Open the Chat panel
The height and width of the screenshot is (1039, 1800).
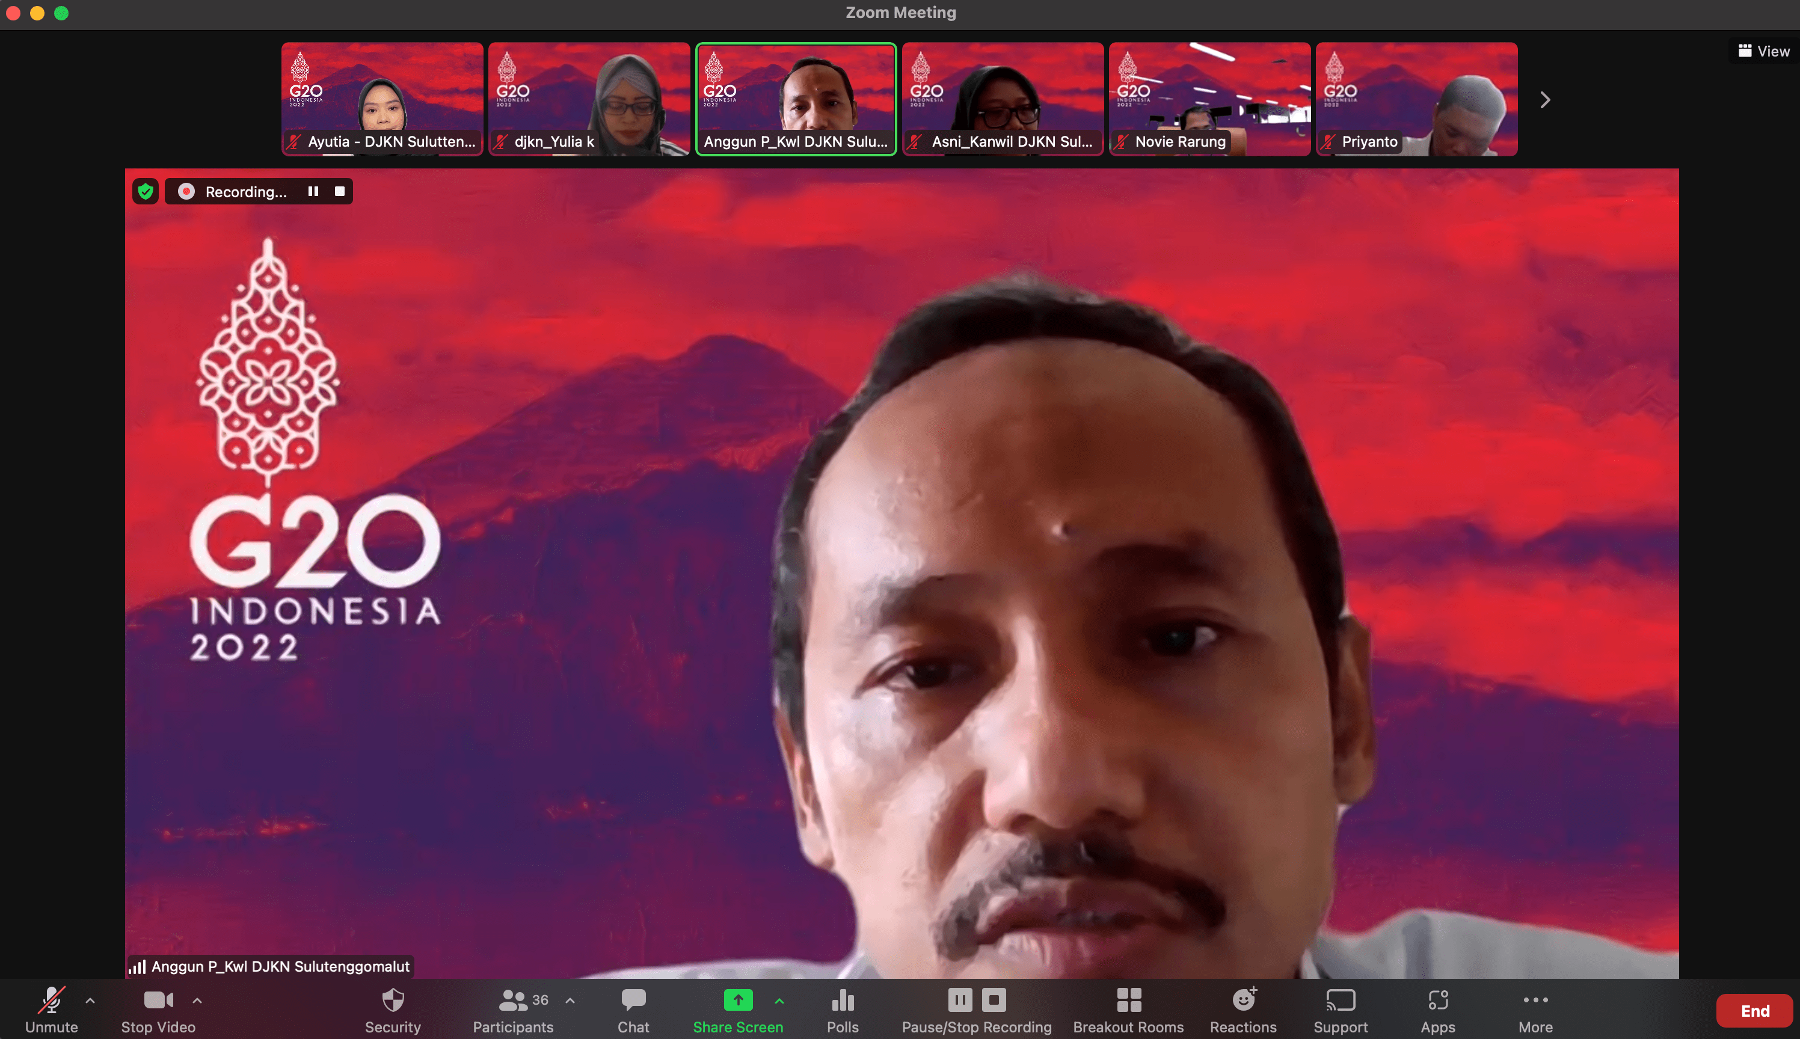click(x=633, y=1001)
